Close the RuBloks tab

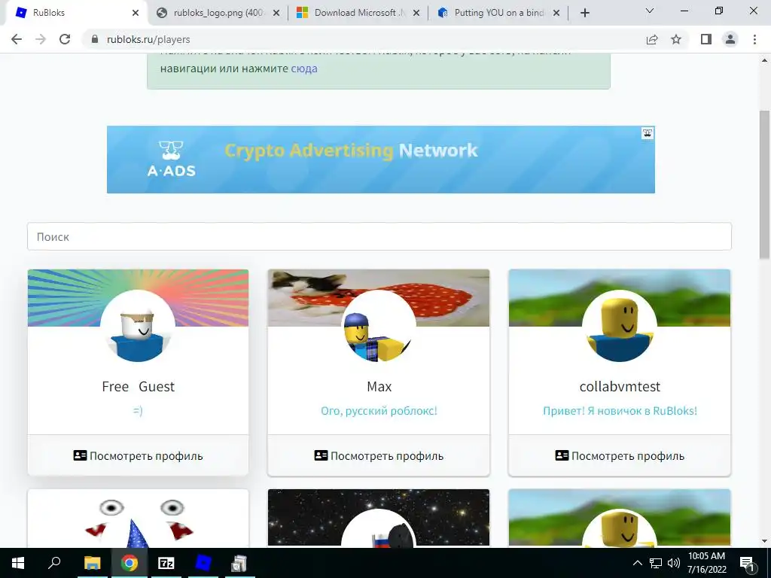pyautogui.click(x=136, y=13)
